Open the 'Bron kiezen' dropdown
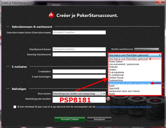This screenshot has width=166, height=128. [79, 94]
